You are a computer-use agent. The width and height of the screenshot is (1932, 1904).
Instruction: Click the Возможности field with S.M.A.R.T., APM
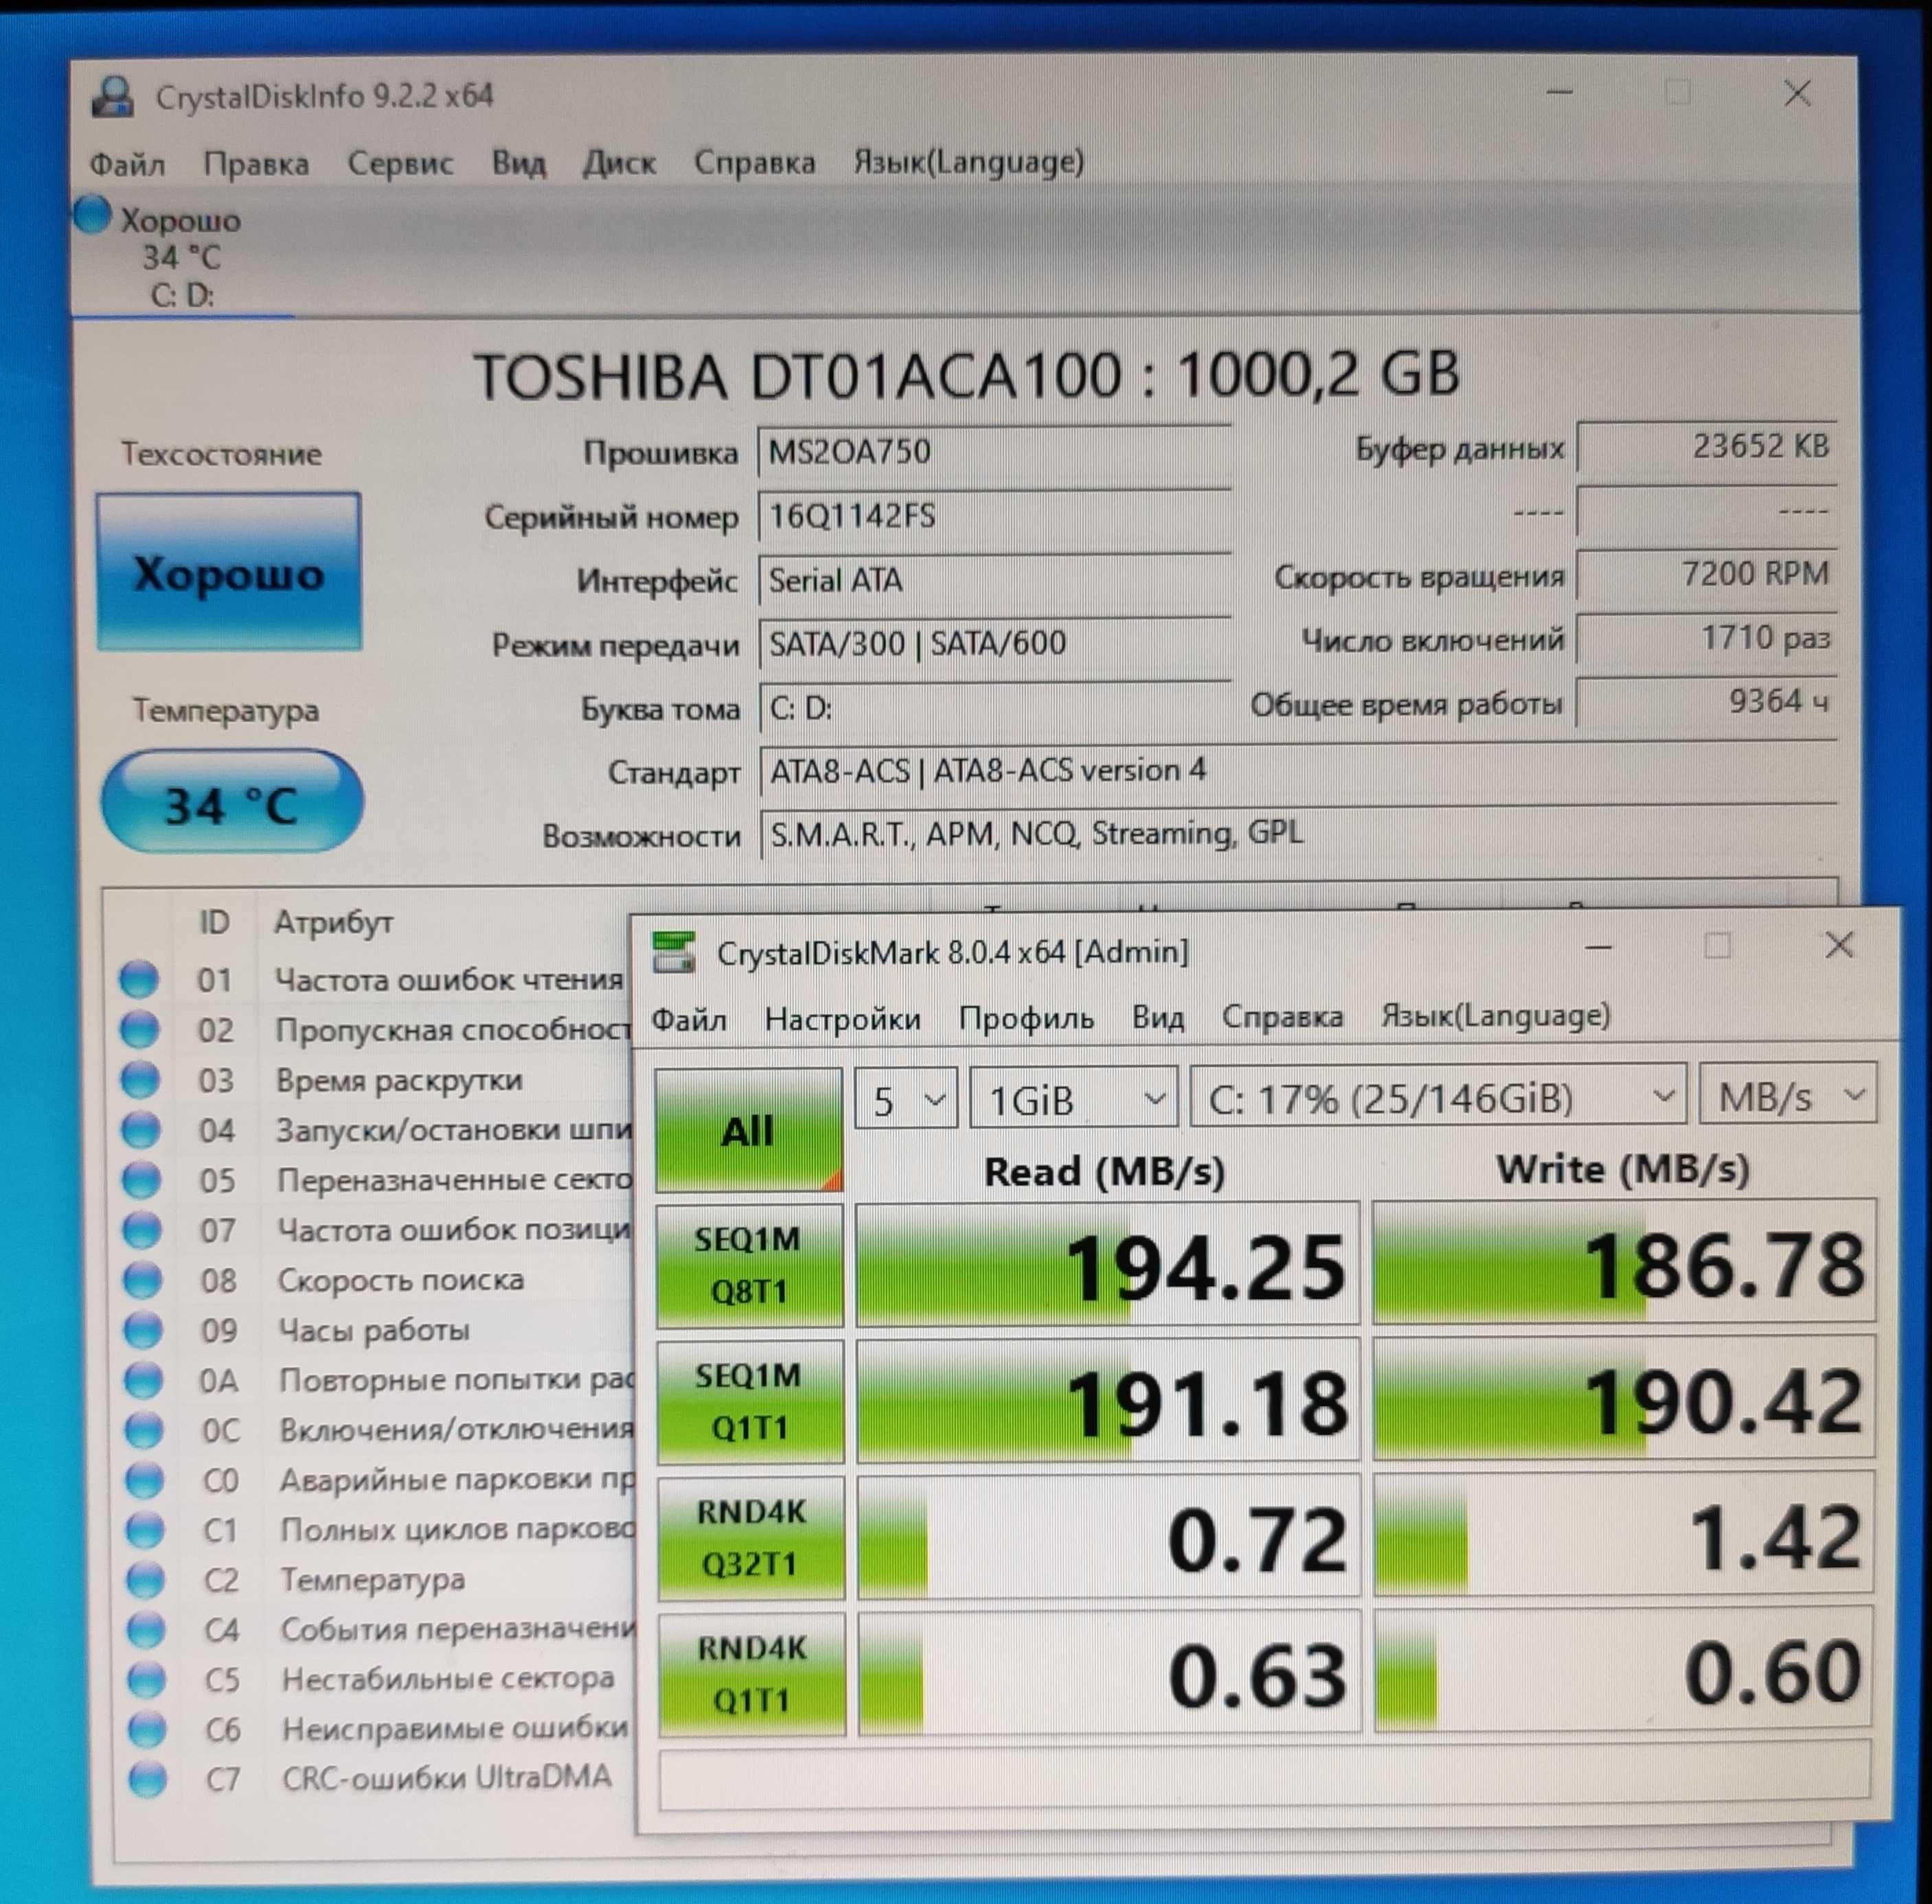tap(1298, 833)
